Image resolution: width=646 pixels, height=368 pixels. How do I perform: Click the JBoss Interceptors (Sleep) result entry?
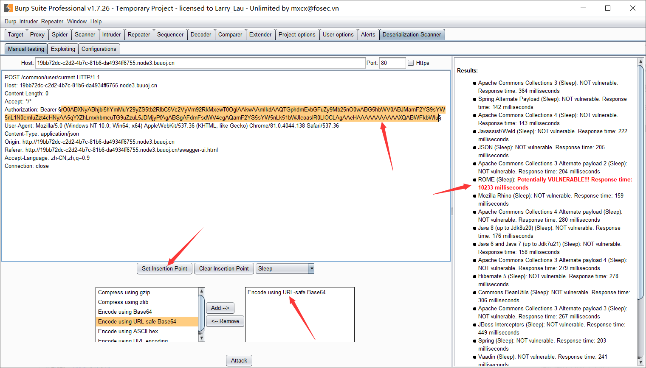coord(552,329)
